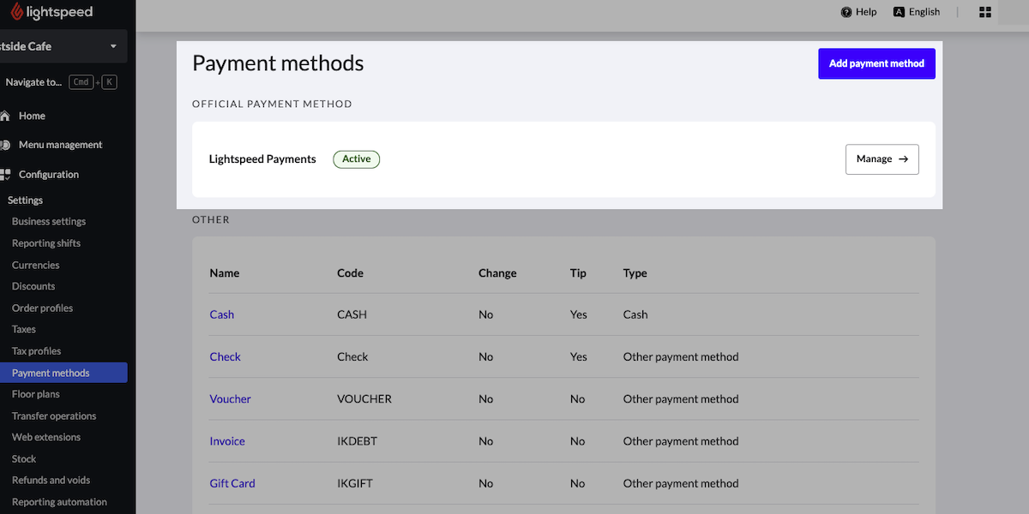Click the language icon beside English
This screenshot has height=514, width=1029.
[899, 12]
